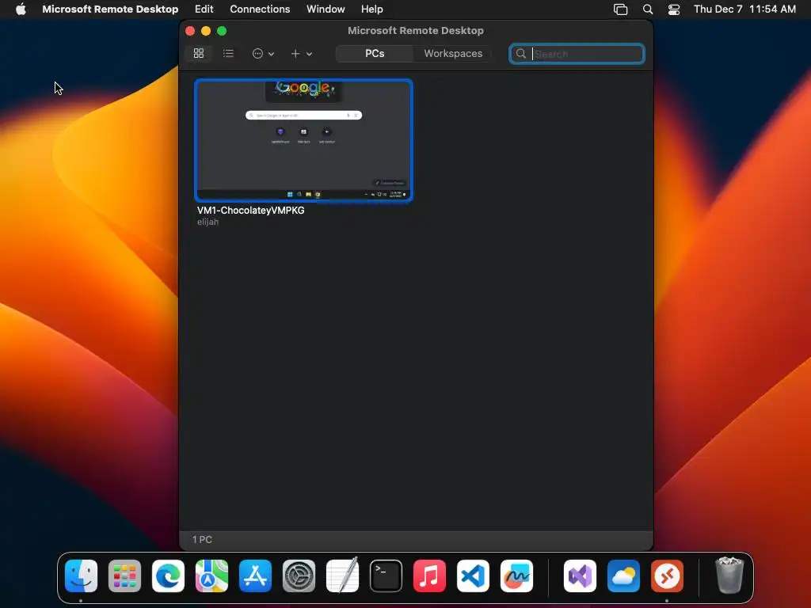Image resolution: width=811 pixels, height=608 pixels.
Task: Click the date and time clock
Action: (x=744, y=9)
